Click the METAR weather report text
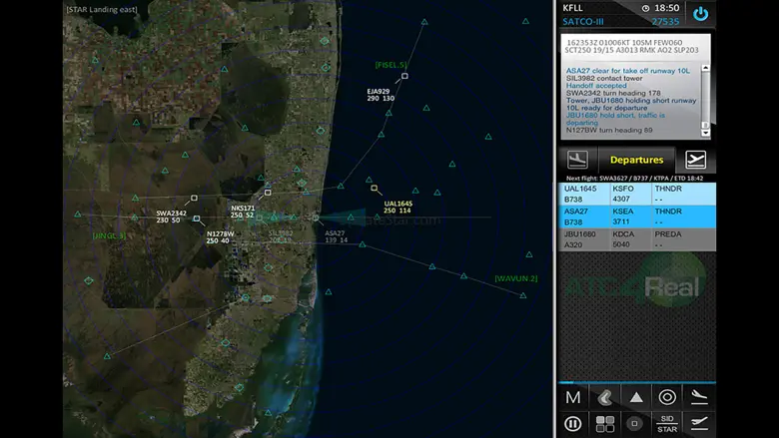 pos(632,46)
